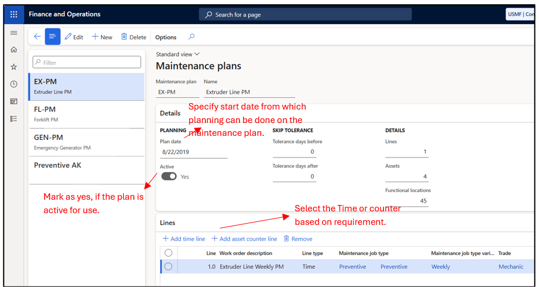The image size is (539, 287).
Task: Expand the Standard view dropdown
Action: (x=177, y=54)
